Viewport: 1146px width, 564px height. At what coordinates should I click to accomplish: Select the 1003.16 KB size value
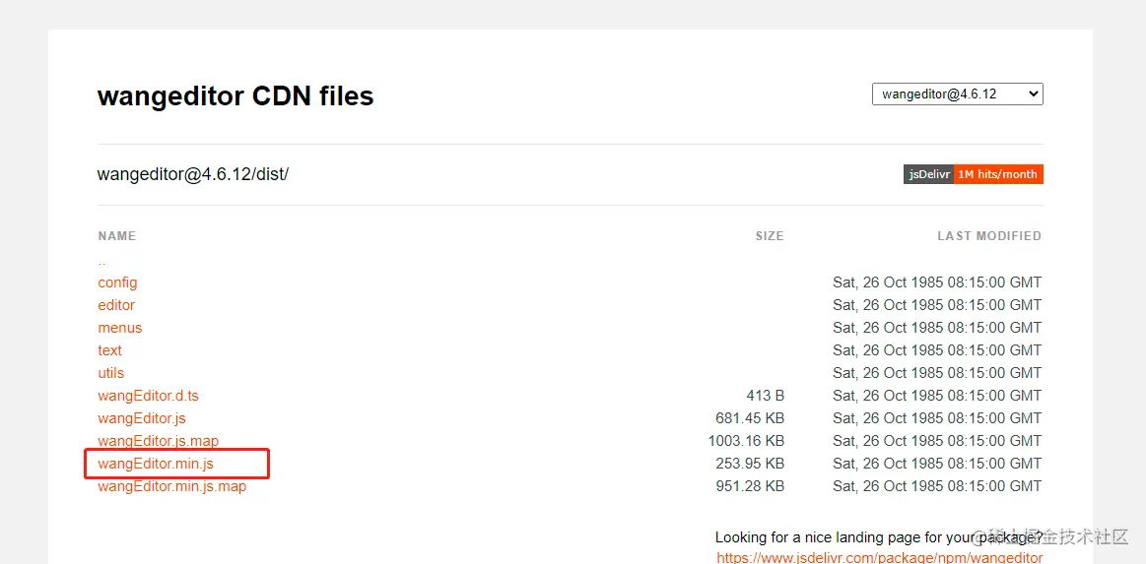[746, 441]
